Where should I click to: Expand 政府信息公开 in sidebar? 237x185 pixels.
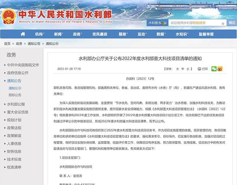pos(18,73)
